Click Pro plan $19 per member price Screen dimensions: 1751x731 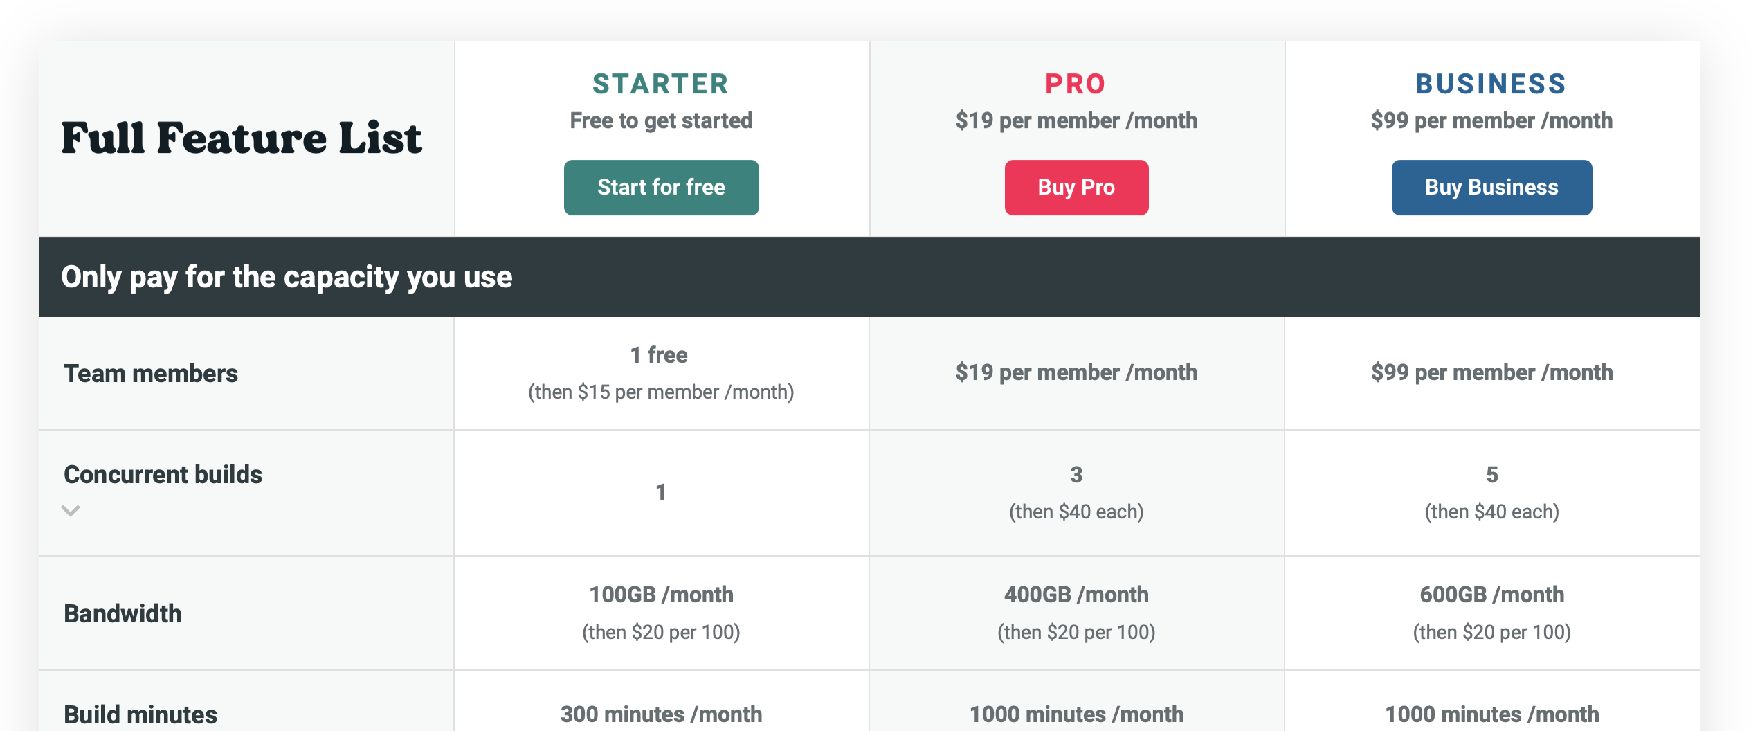tap(1076, 119)
